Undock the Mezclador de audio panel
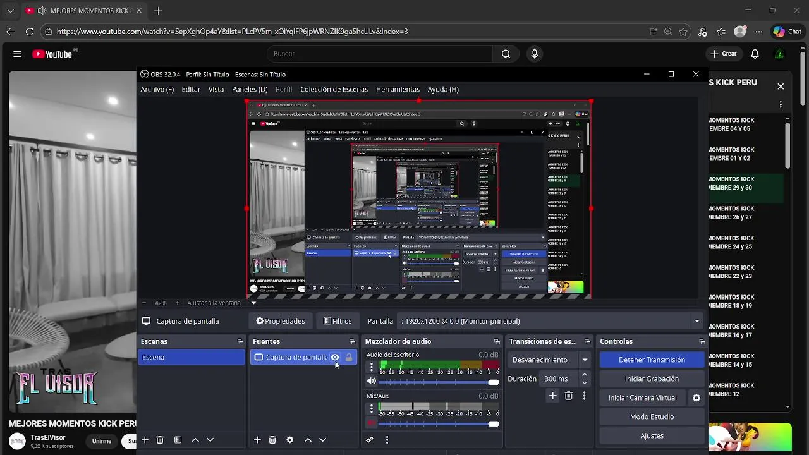 (x=497, y=341)
